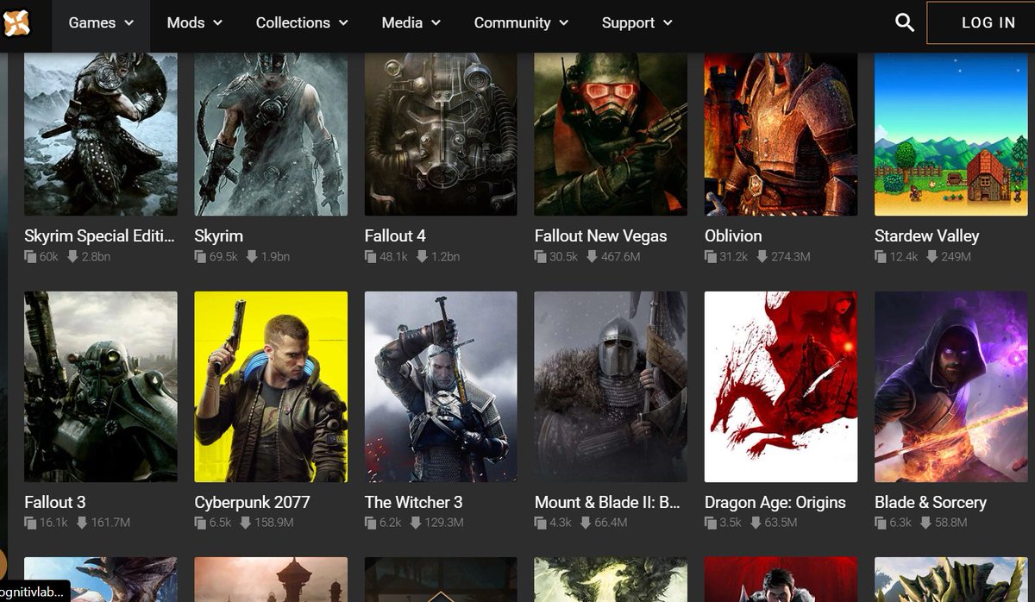The width and height of the screenshot is (1035, 602).
Task: Click mods count icon beside 16.1k
Action: (x=30, y=523)
